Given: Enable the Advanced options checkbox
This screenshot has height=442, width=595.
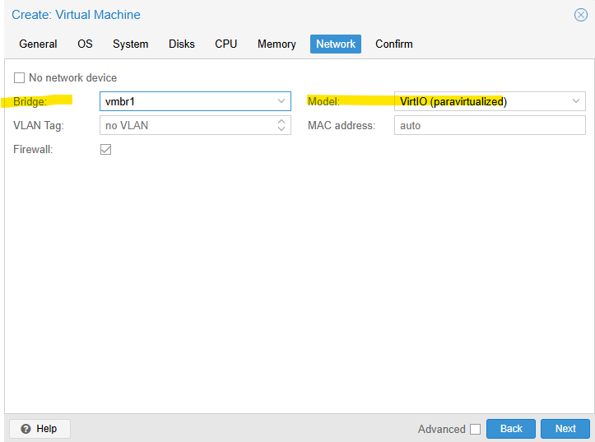Looking at the screenshot, I should pos(475,429).
